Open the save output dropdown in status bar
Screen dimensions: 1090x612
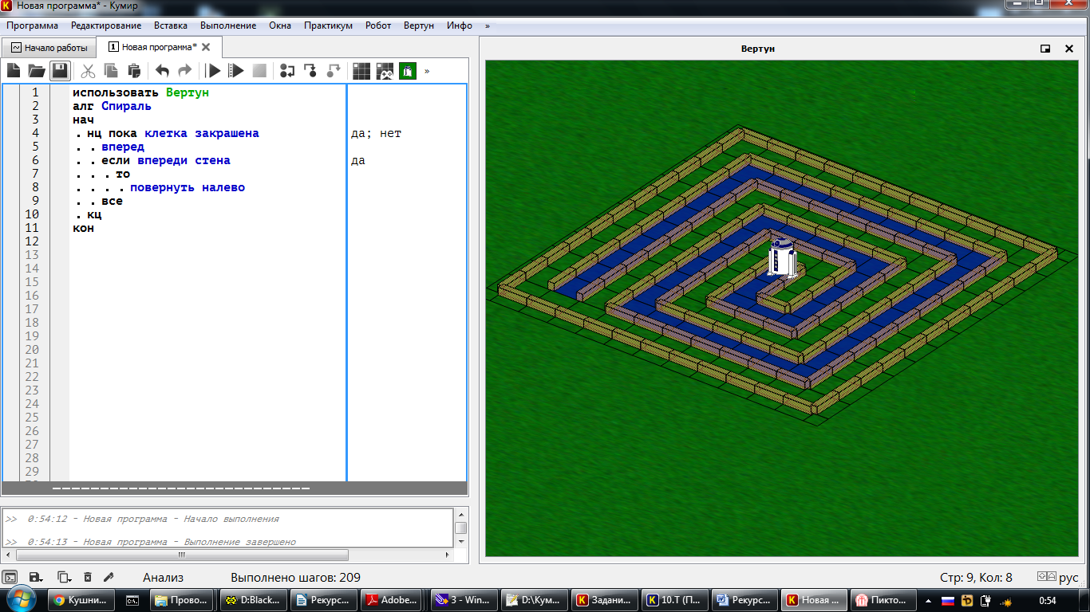(36, 577)
